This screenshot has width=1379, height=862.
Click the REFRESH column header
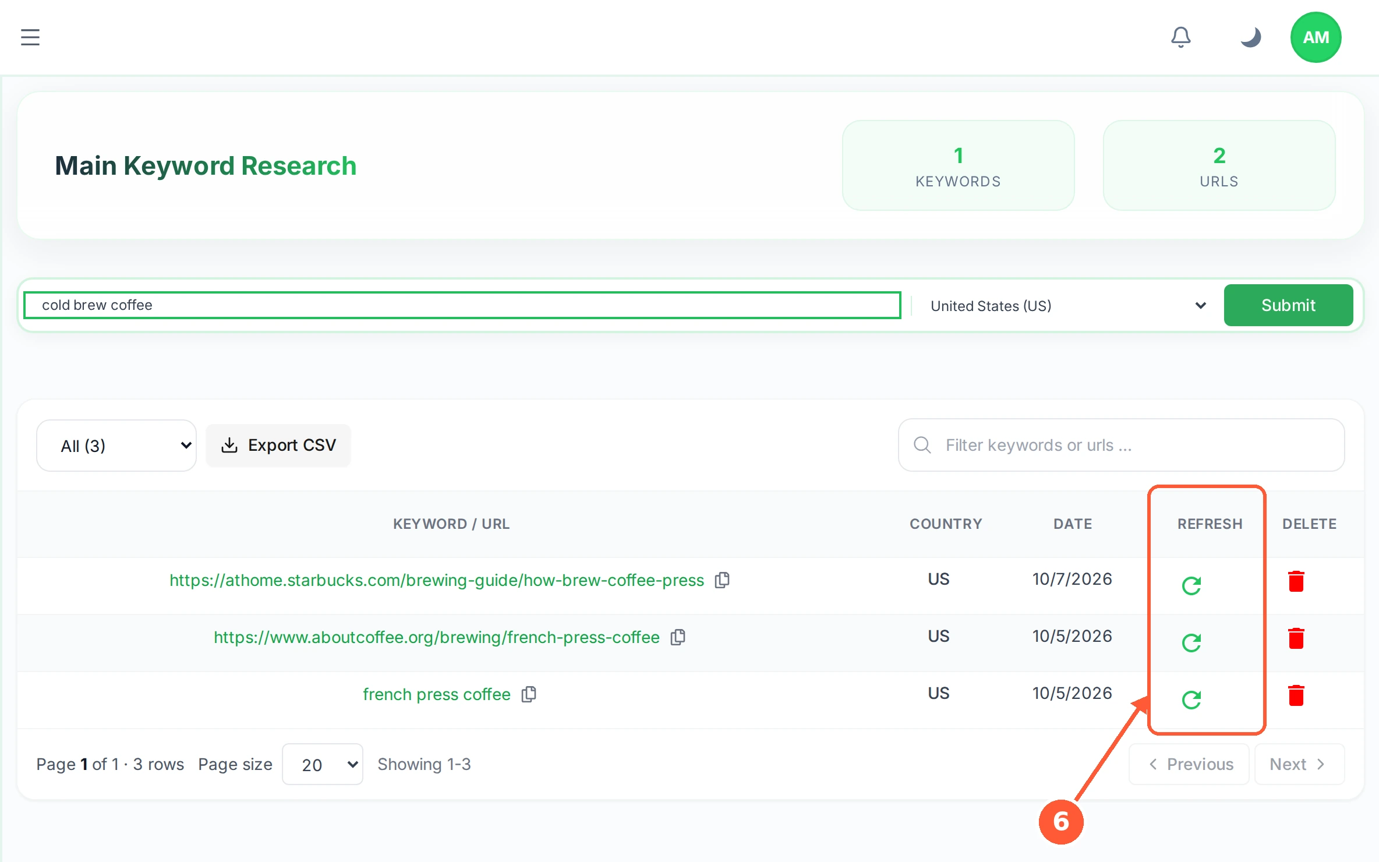point(1210,524)
